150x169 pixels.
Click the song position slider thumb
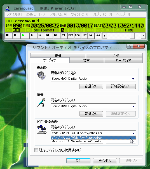point(132,36)
